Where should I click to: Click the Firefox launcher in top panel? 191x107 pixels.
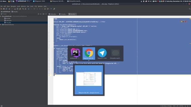click(x=9, y=1)
